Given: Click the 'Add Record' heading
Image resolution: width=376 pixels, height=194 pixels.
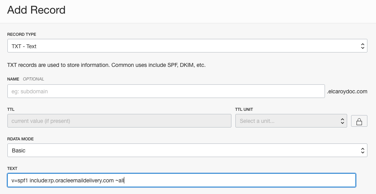Looking at the screenshot, I should [x=36, y=10].
